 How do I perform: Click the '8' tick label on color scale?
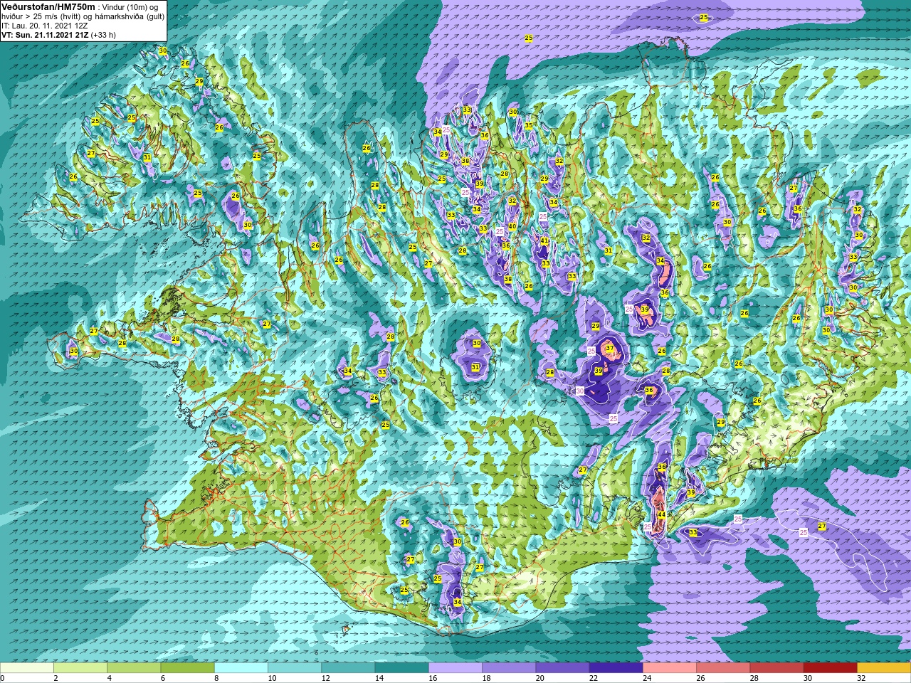tap(217, 678)
